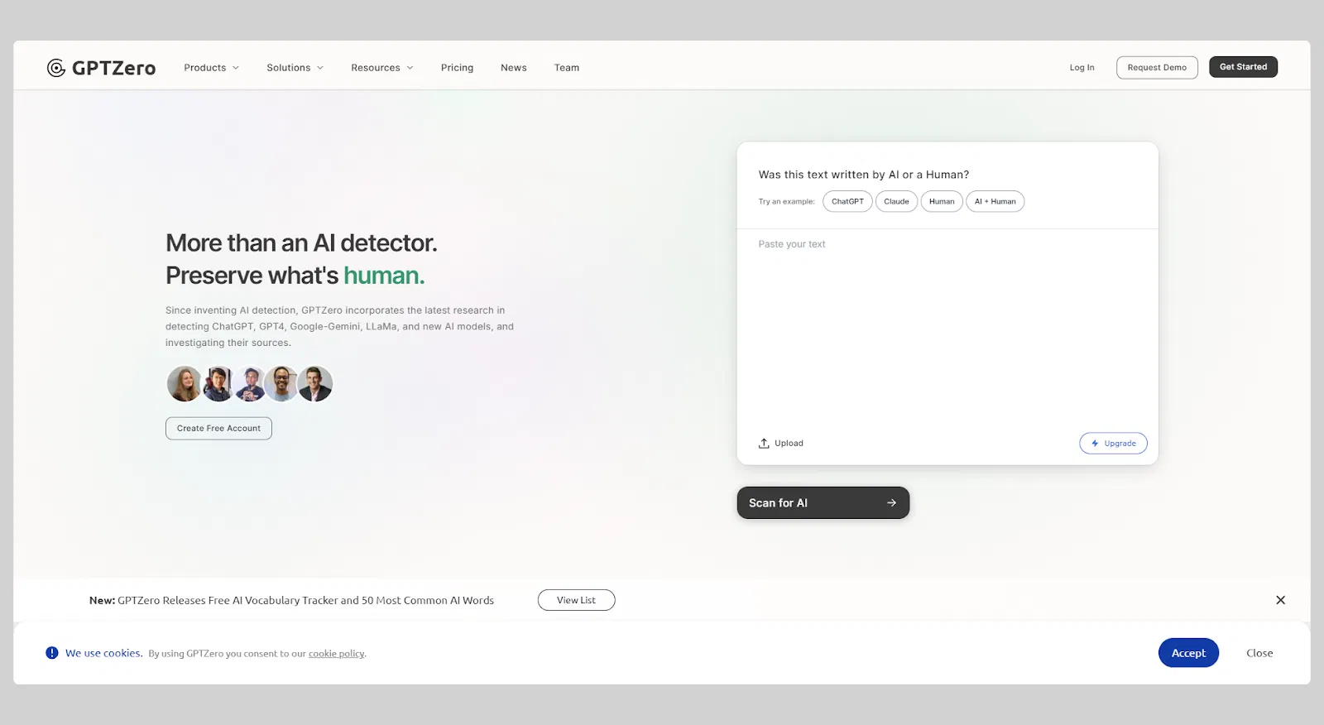Screen dimensions: 1324x725
Task: Click the first team member avatar
Action: 184,384
